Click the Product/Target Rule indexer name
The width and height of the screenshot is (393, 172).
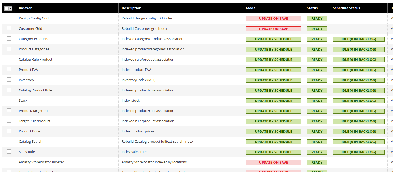click(x=34, y=111)
